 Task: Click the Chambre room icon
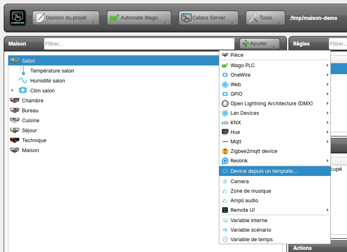point(15,100)
